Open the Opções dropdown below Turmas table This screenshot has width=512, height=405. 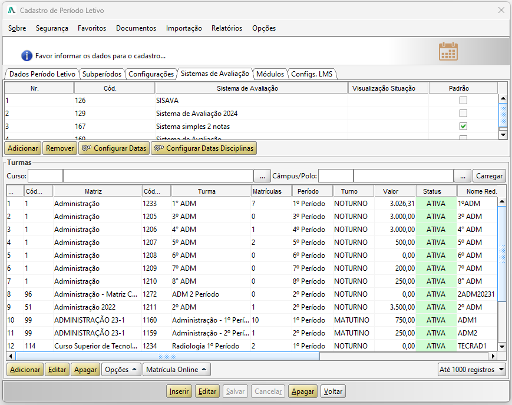pyautogui.click(x=121, y=370)
